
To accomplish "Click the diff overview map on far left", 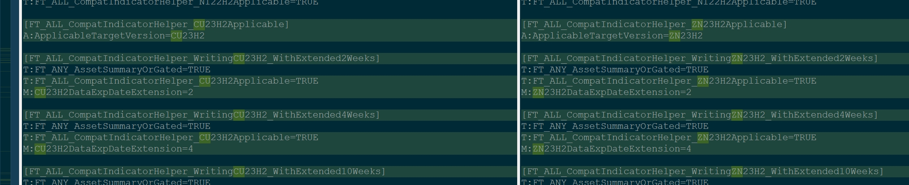I will tap(6, 92).
